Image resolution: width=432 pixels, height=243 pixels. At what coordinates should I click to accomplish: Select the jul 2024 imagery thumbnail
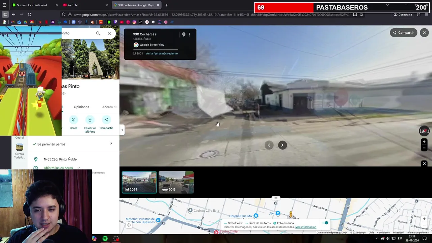coord(139,182)
